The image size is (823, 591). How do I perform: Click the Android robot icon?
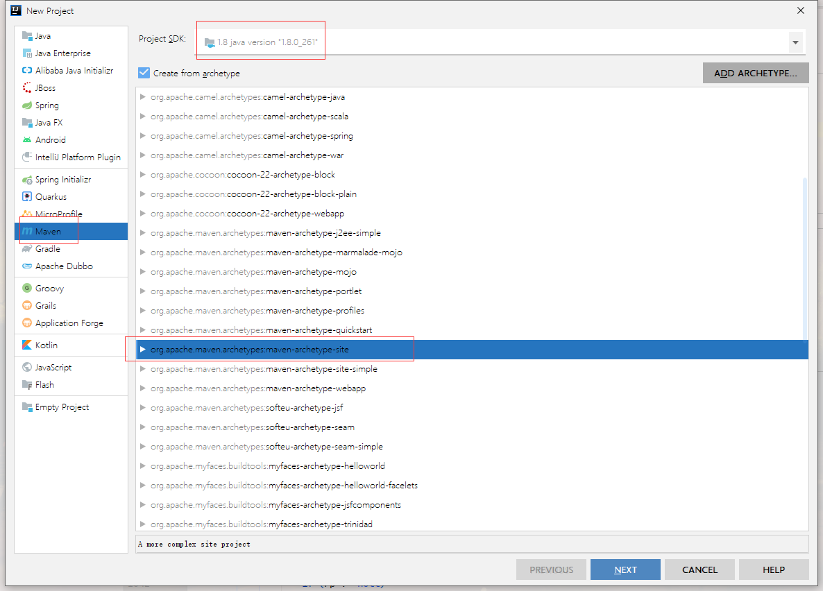click(27, 139)
